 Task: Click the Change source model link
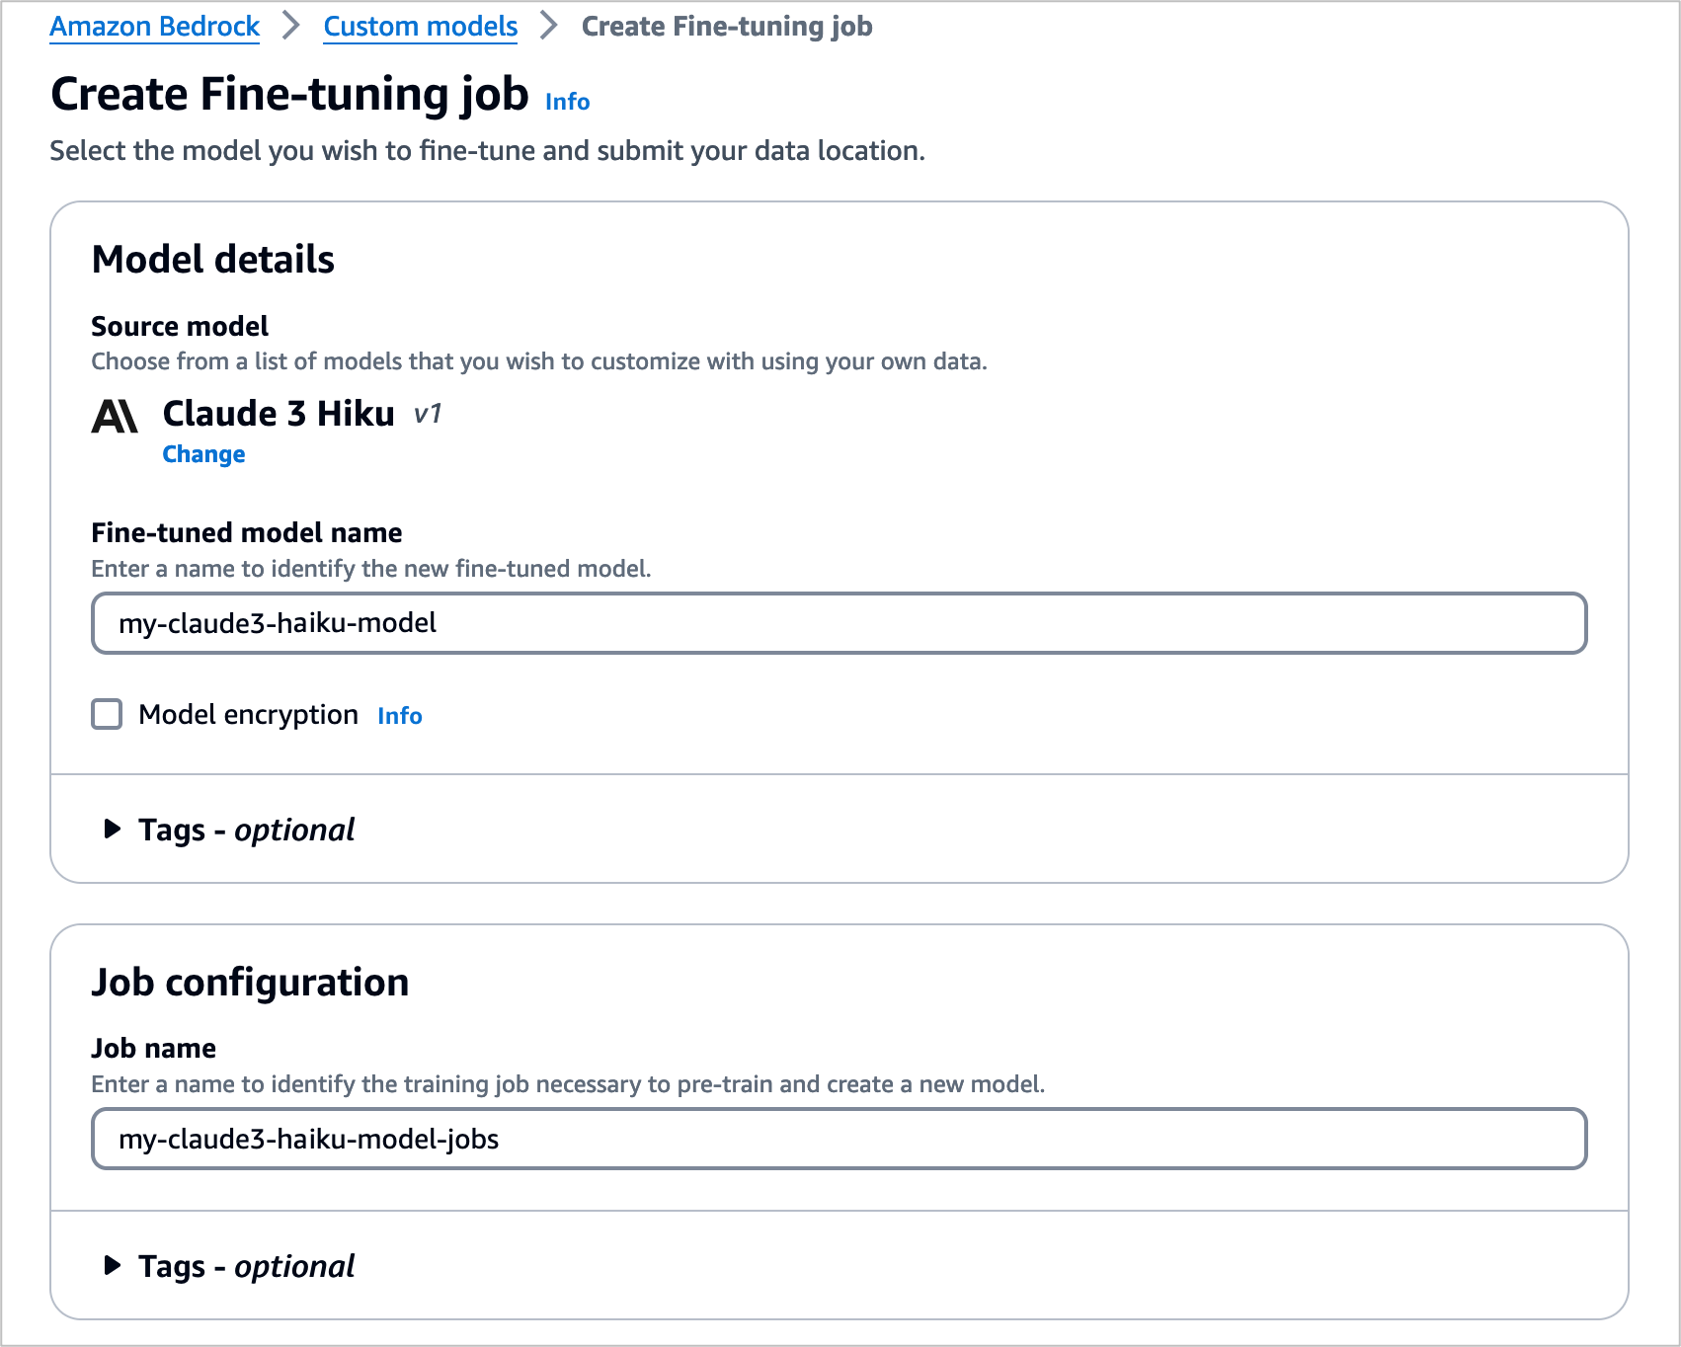tap(203, 454)
